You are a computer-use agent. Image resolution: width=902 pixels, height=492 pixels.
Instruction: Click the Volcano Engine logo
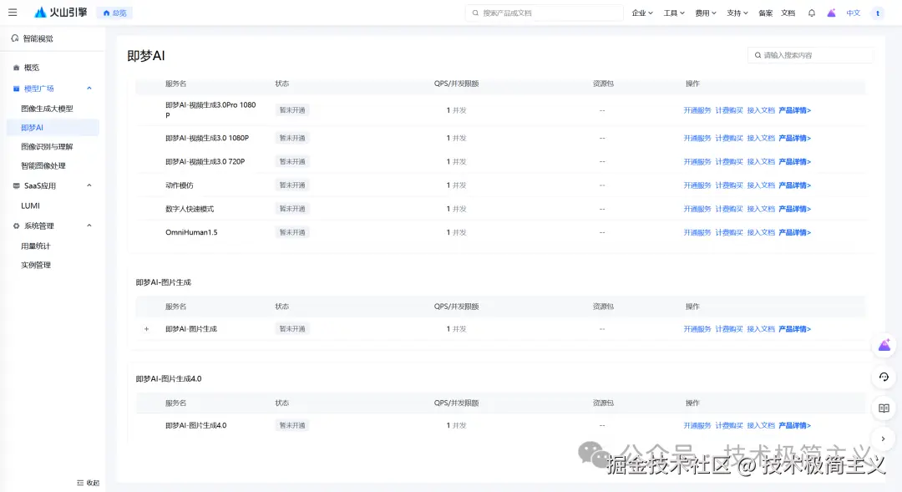tap(60, 12)
